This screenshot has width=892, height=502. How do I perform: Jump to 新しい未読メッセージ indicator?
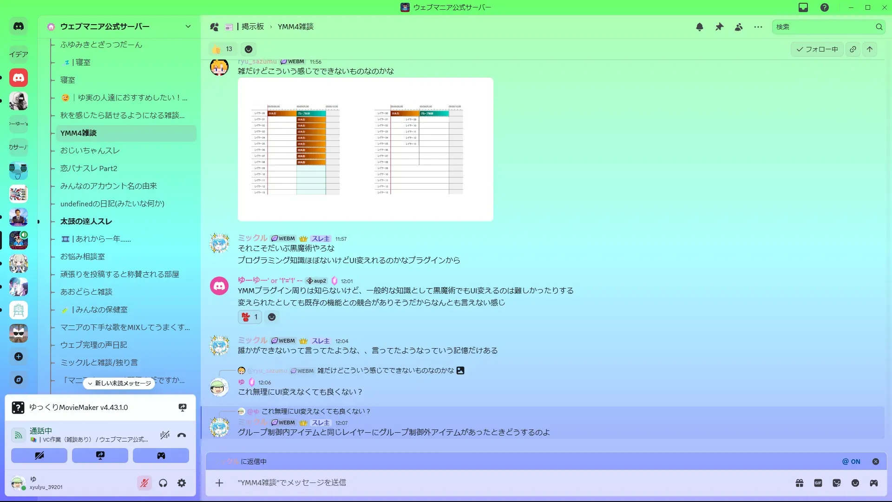tap(119, 383)
